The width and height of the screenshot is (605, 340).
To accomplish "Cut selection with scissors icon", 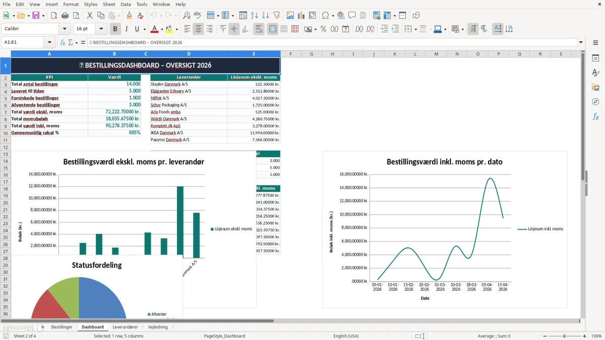I will click(x=89, y=16).
